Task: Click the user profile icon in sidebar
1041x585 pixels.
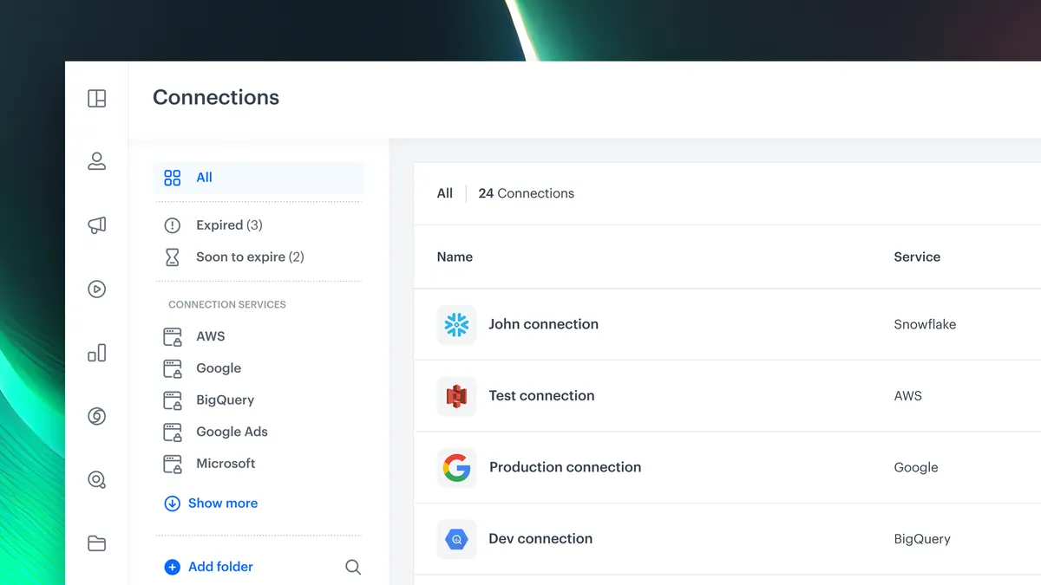Action: click(96, 161)
